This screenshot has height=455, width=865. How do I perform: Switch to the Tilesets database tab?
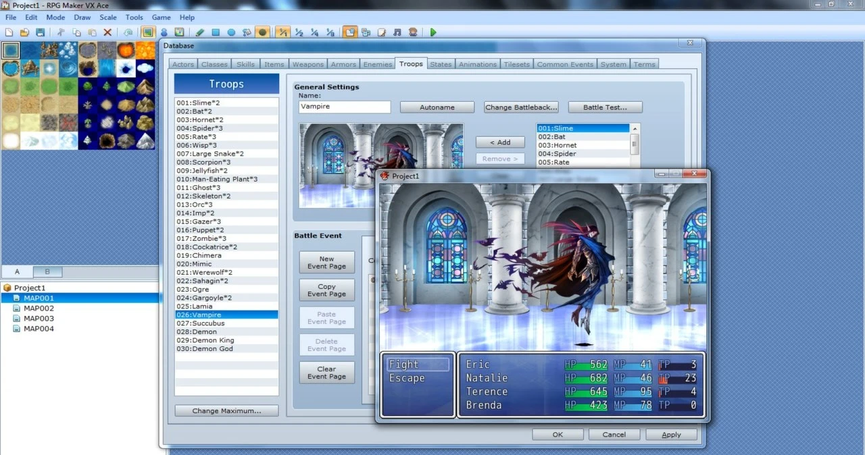click(x=517, y=64)
